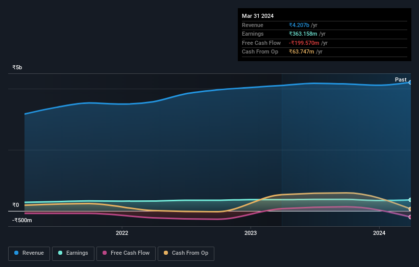
Task: Toggle the Earnings legend button
Action: (x=73, y=253)
